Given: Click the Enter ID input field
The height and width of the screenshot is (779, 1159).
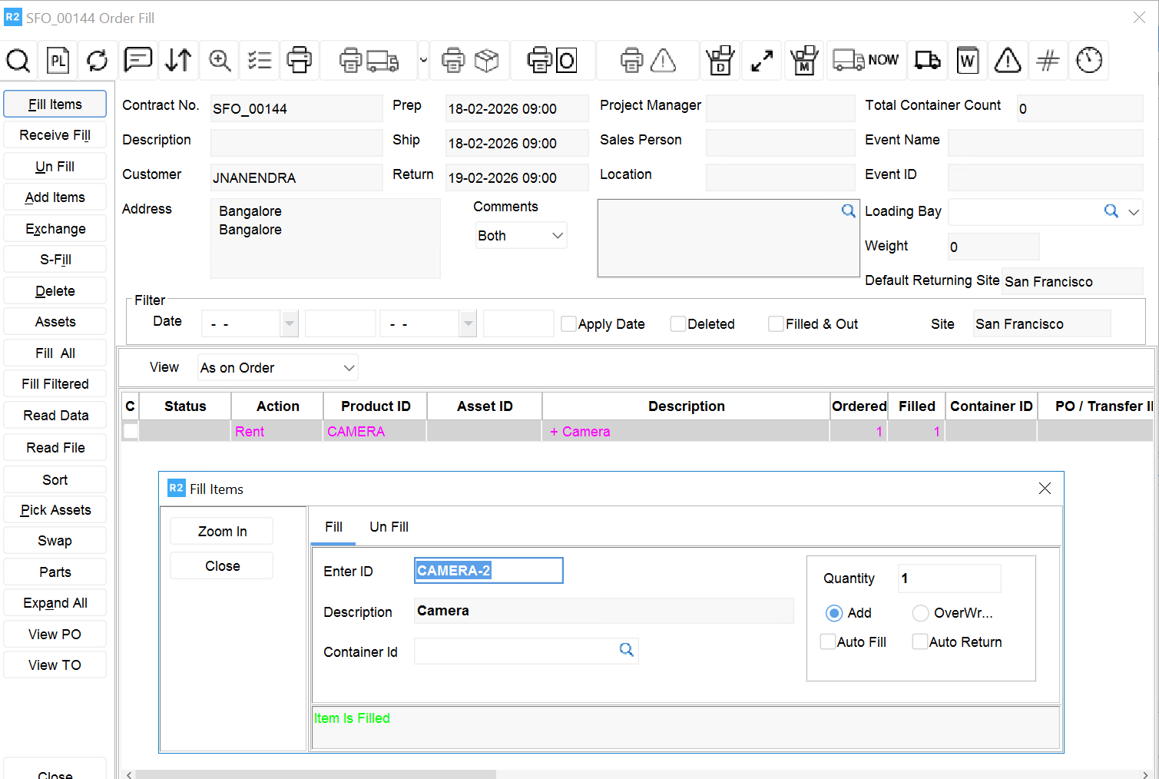Looking at the screenshot, I should tap(488, 571).
